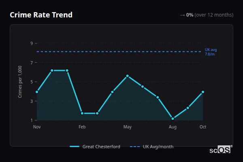Click the y-axis value '5'
Viewport: 243px width, 162px height.
tap(32, 82)
